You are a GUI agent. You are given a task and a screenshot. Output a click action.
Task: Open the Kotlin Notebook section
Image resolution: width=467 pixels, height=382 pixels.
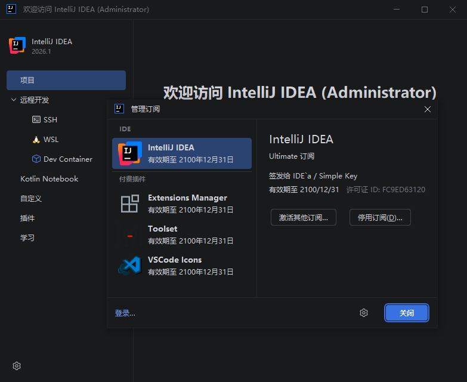tap(49, 178)
